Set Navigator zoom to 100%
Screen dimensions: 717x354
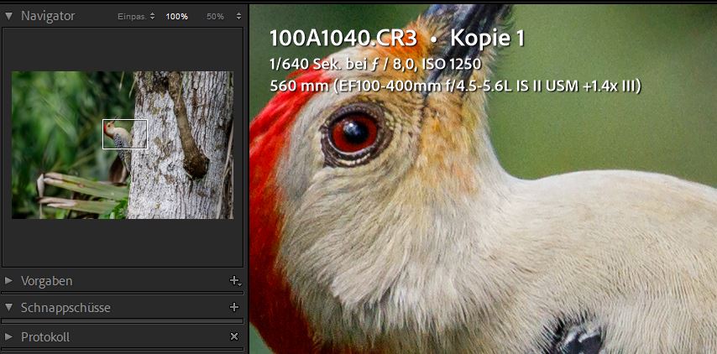[176, 17]
